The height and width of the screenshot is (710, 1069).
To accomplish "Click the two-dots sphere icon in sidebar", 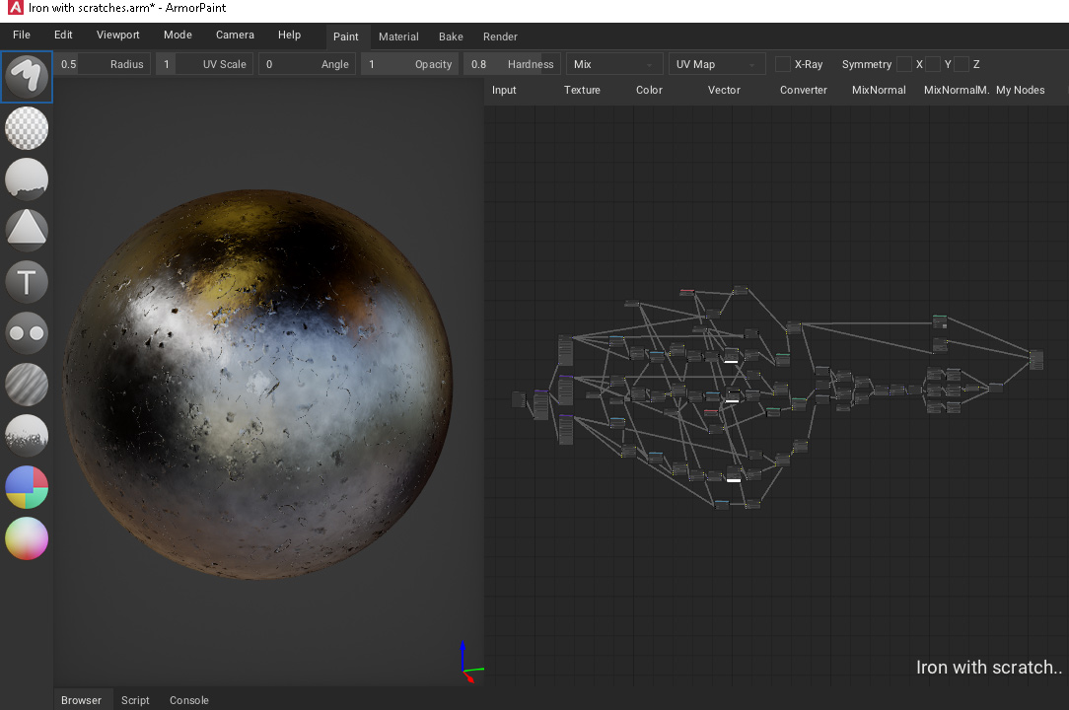I will (26, 333).
